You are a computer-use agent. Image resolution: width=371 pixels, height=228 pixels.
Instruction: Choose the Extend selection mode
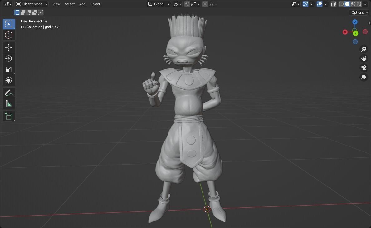[x=23, y=12]
